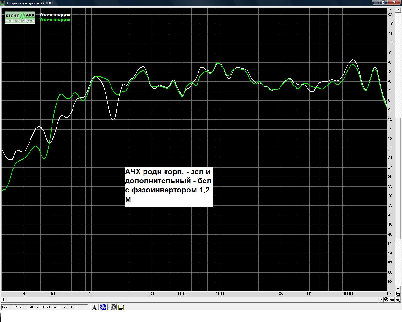Click the '1000' frequency axis label

(220, 294)
